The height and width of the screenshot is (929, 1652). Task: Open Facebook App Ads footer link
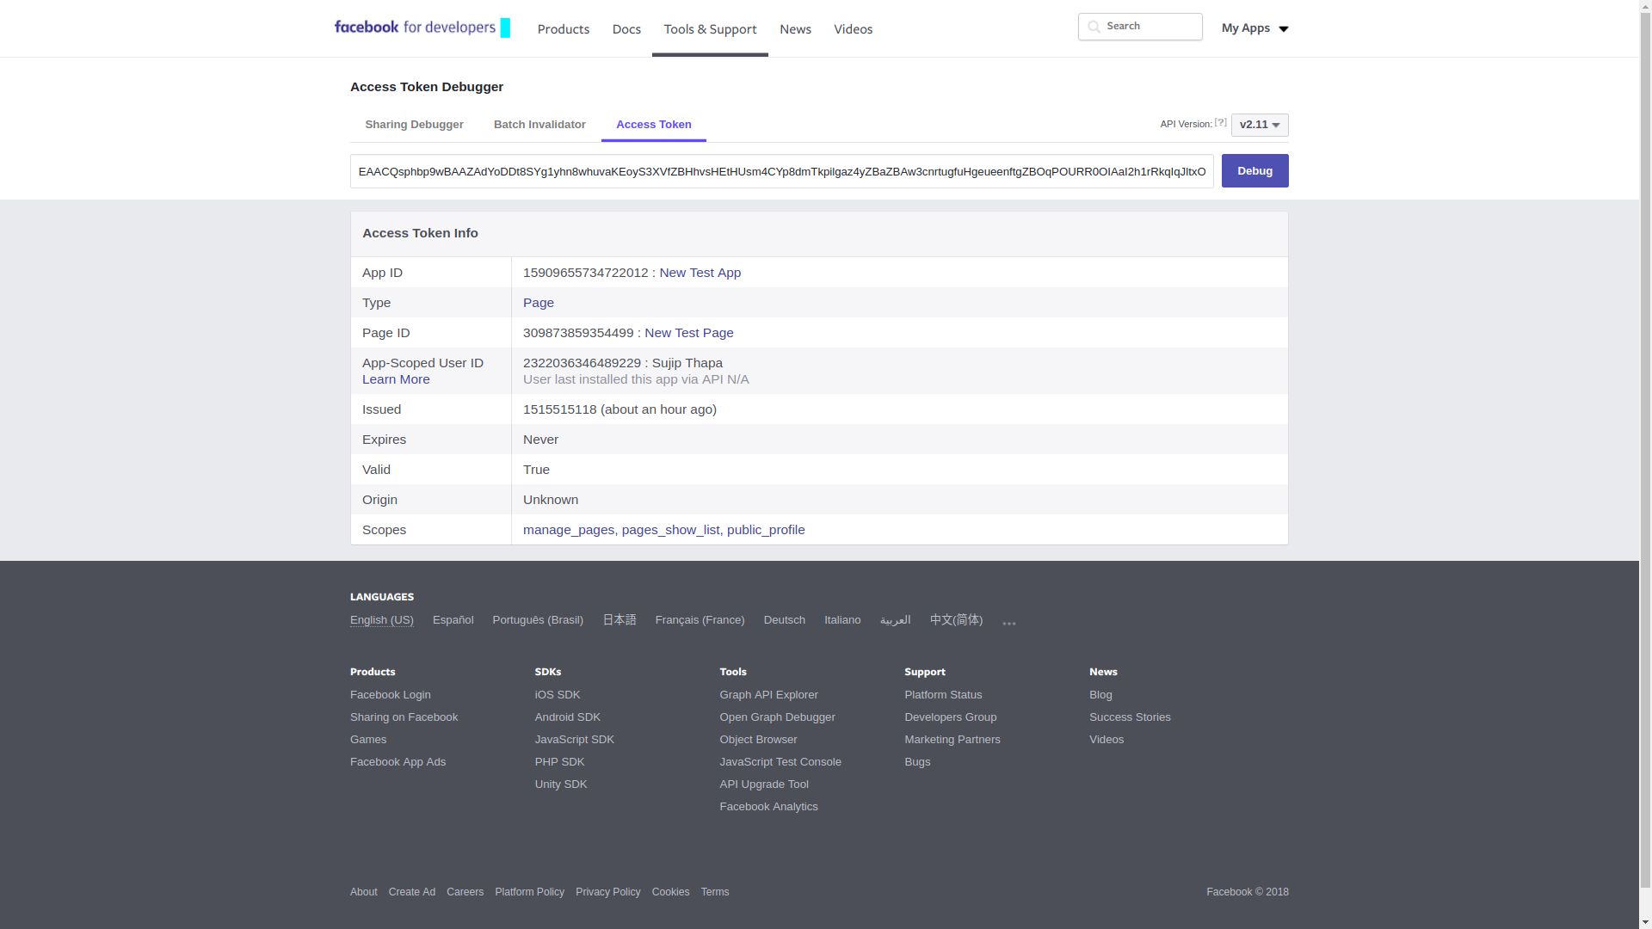(x=398, y=762)
